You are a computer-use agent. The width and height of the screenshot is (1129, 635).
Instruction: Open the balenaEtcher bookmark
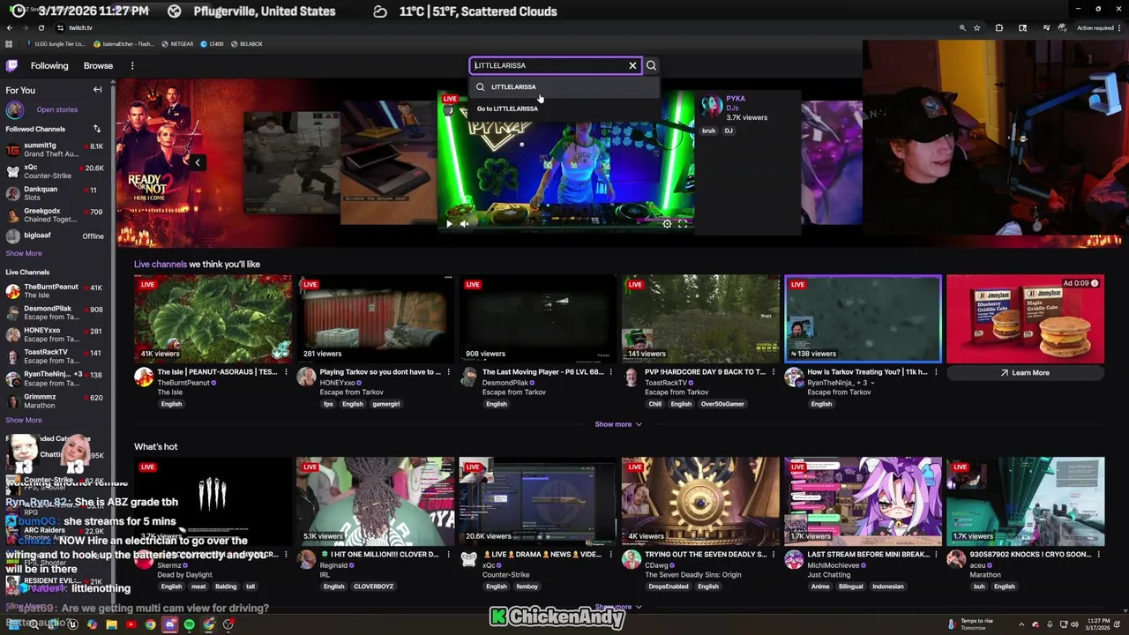124,43
